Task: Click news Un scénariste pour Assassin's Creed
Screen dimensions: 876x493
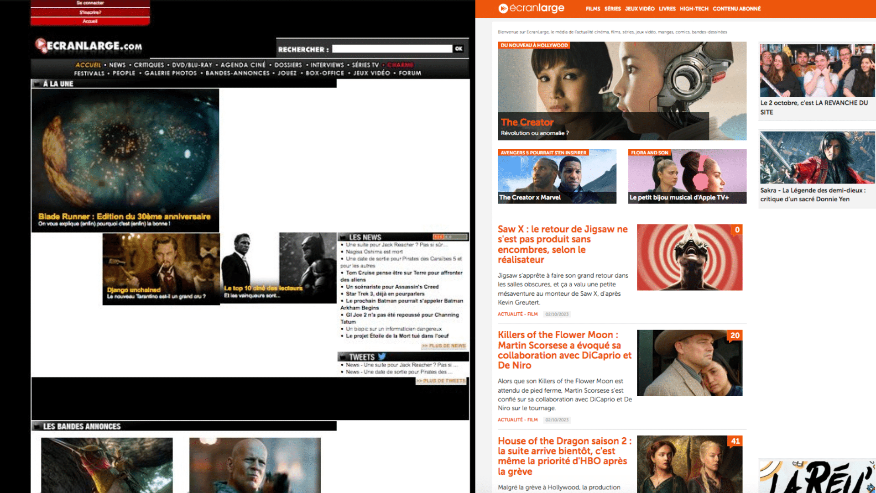Action: coord(392,287)
